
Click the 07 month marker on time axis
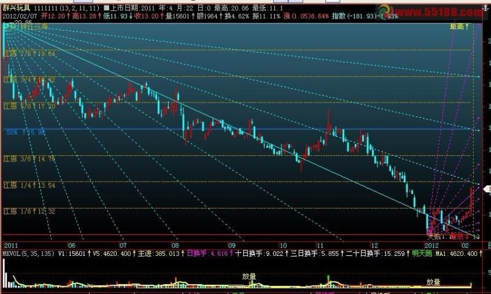[123, 246]
